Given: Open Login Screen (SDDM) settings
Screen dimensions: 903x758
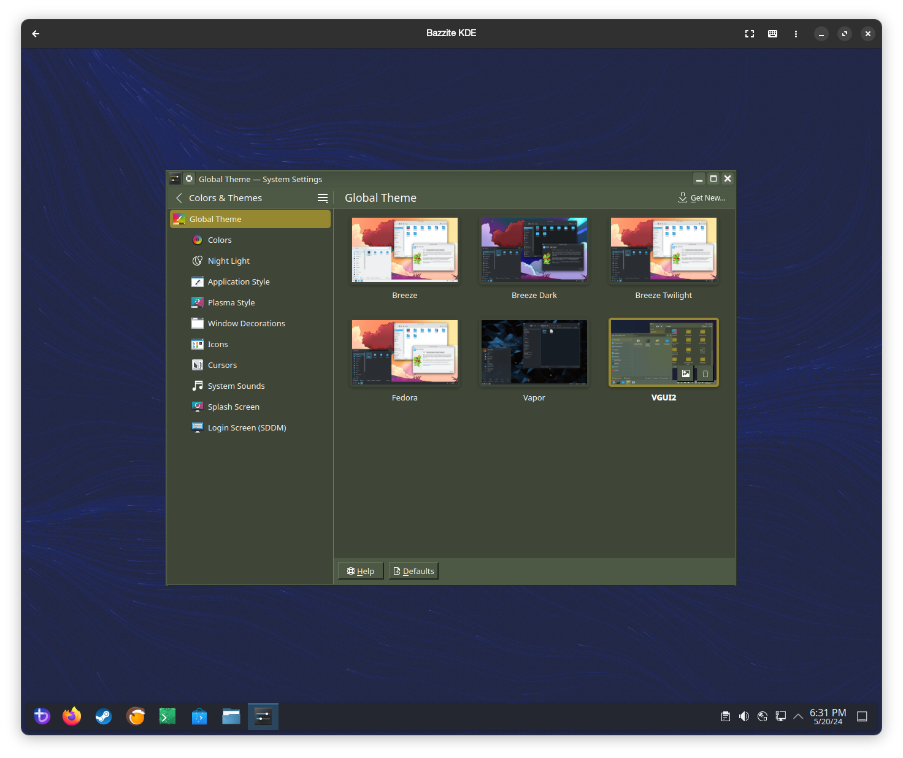Looking at the screenshot, I should (x=247, y=427).
